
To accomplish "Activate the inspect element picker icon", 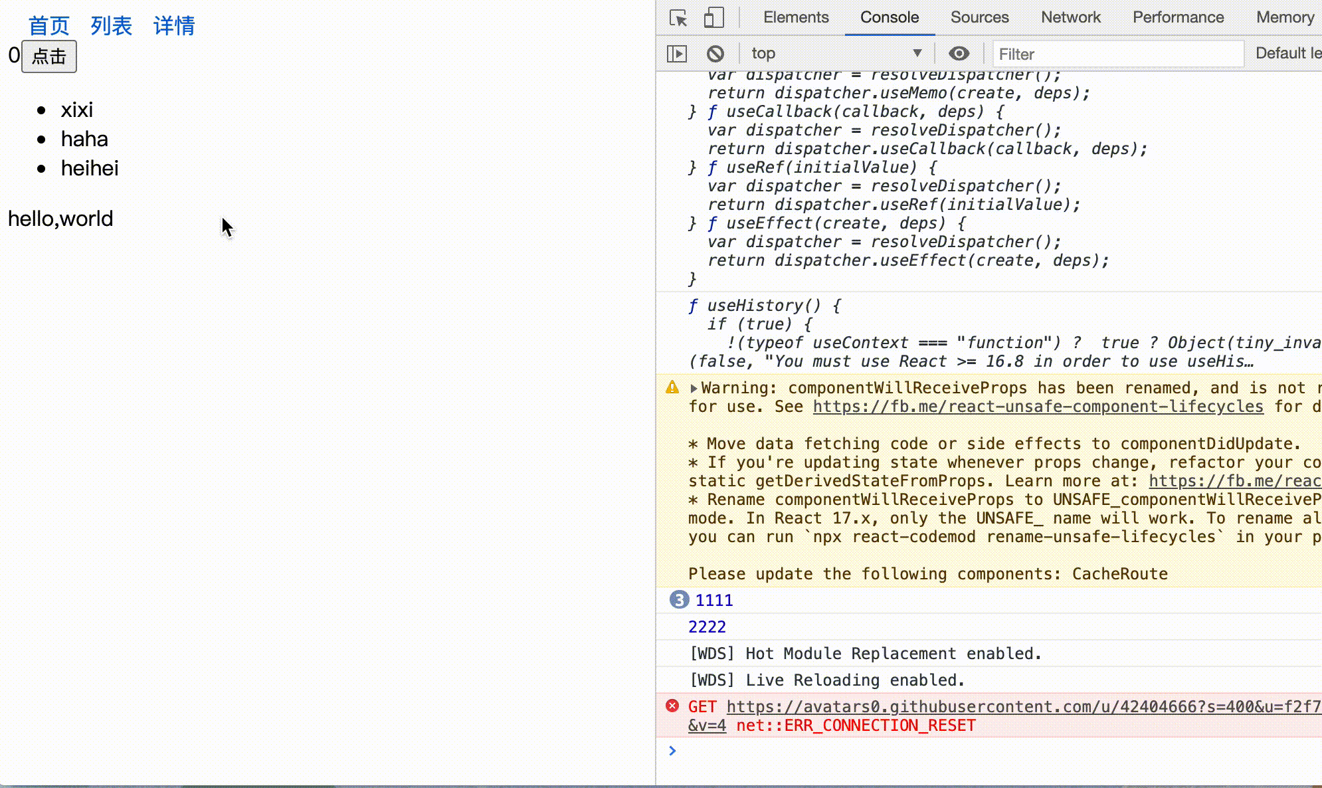I will click(678, 18).
